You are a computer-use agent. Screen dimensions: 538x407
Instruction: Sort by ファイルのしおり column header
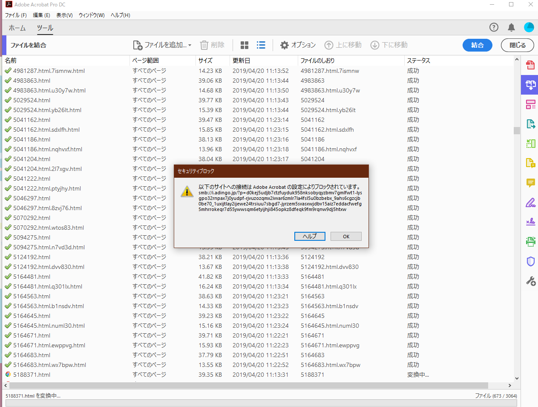(x=351, y=61)
